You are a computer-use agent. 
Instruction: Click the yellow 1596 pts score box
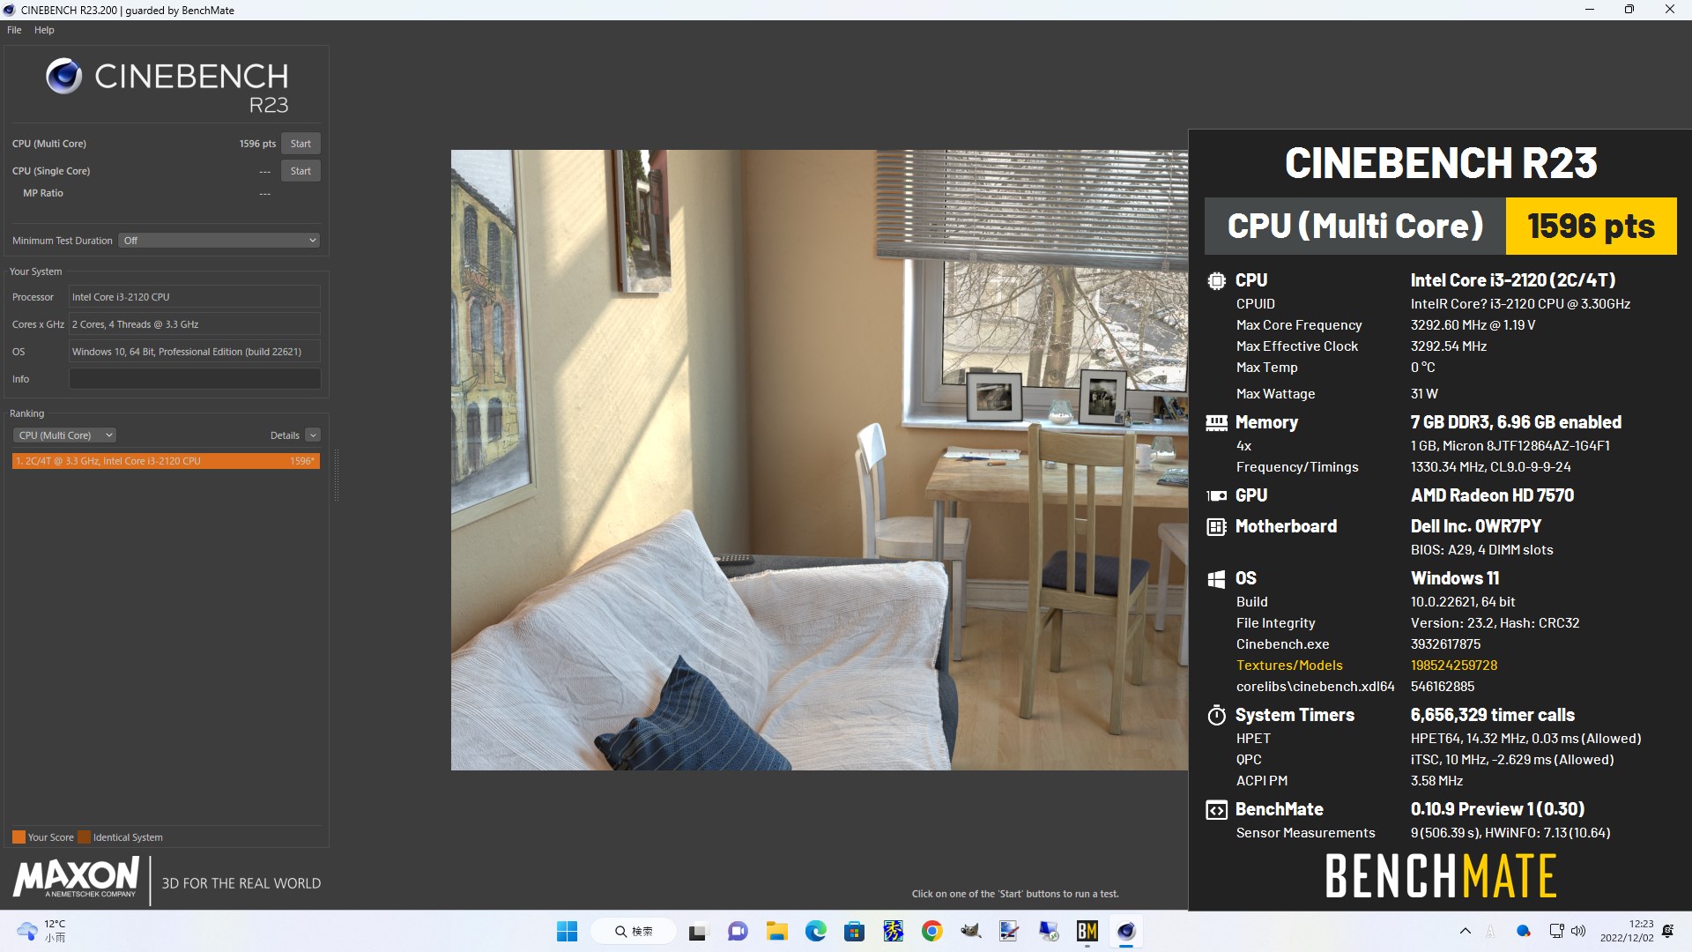point(1591,227)
